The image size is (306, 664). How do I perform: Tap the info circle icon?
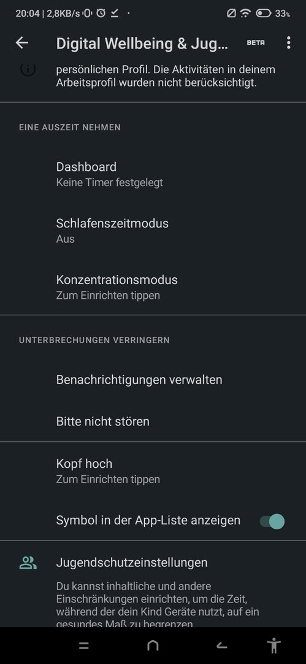coord(28,70)
